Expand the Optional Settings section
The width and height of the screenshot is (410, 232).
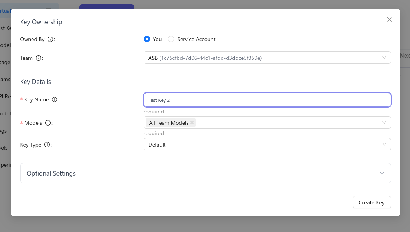coord(205,173)
